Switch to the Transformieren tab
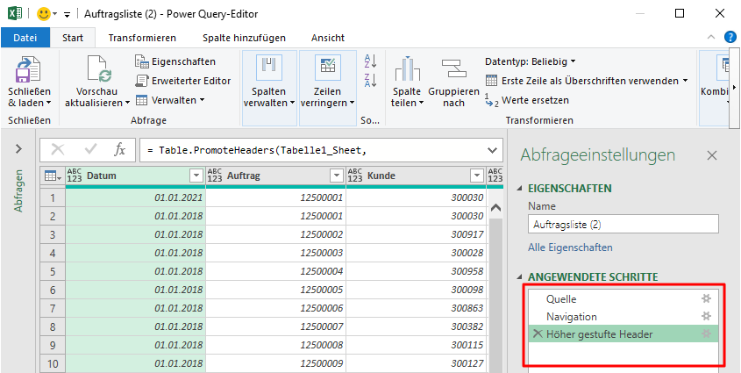 click(142, 38)
